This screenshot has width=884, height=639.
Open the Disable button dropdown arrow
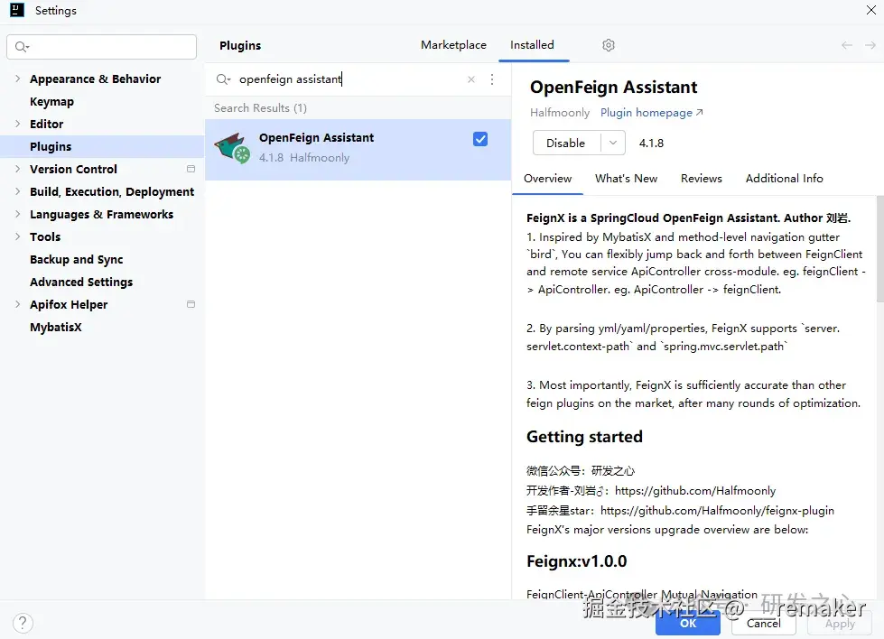click(x=613, y=144)
